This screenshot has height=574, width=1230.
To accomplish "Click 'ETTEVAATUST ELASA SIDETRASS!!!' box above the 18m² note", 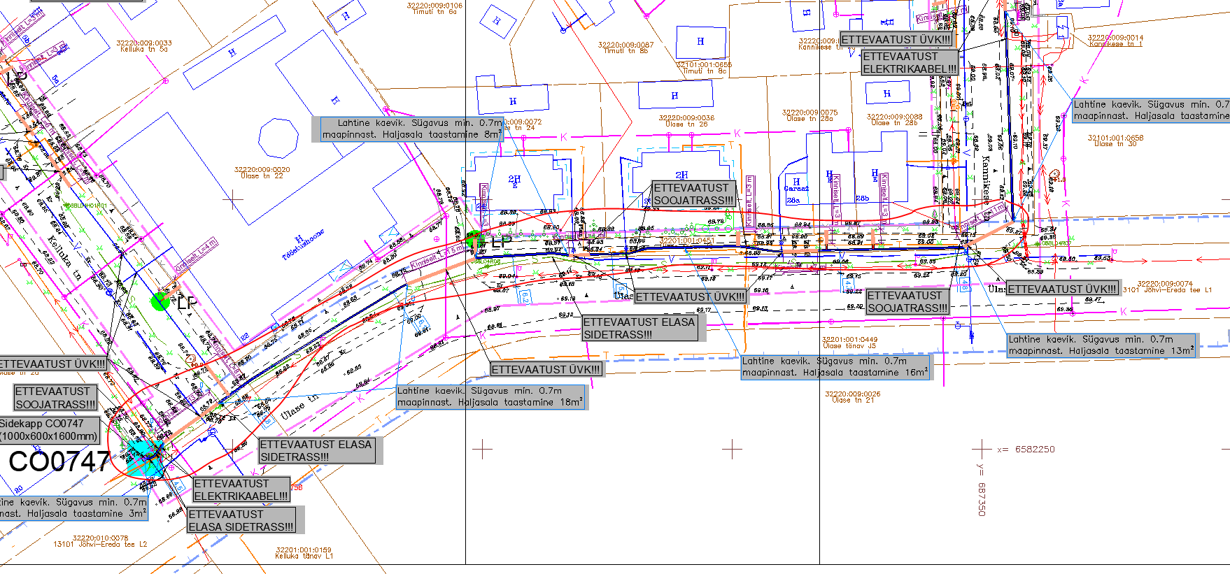I will 639,328.
